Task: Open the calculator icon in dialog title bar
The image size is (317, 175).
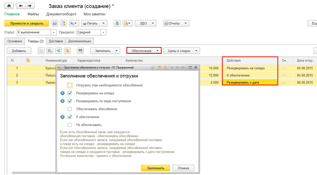Action: point(159,68)
